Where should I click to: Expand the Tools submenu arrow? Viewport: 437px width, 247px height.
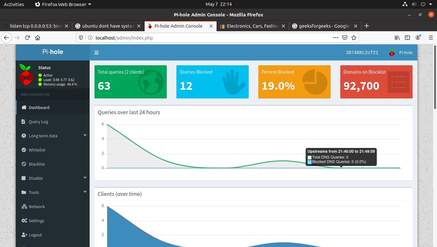point(85,192)
